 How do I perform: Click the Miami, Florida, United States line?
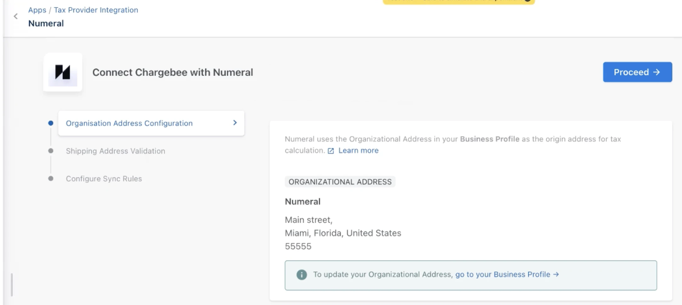pos(343,233)
